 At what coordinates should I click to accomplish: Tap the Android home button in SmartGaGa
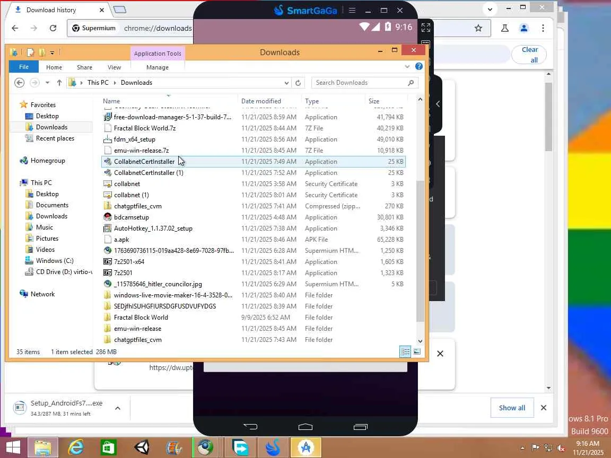[305, 427]
